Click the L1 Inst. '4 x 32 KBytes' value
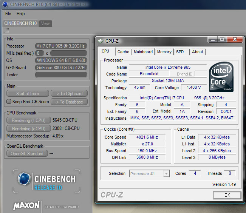 pos(217,144)
